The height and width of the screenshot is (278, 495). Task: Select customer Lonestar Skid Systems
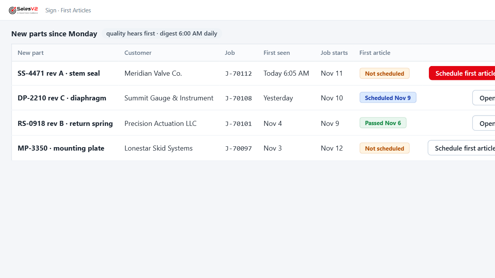pyautogui.click(x=159, y=148)
